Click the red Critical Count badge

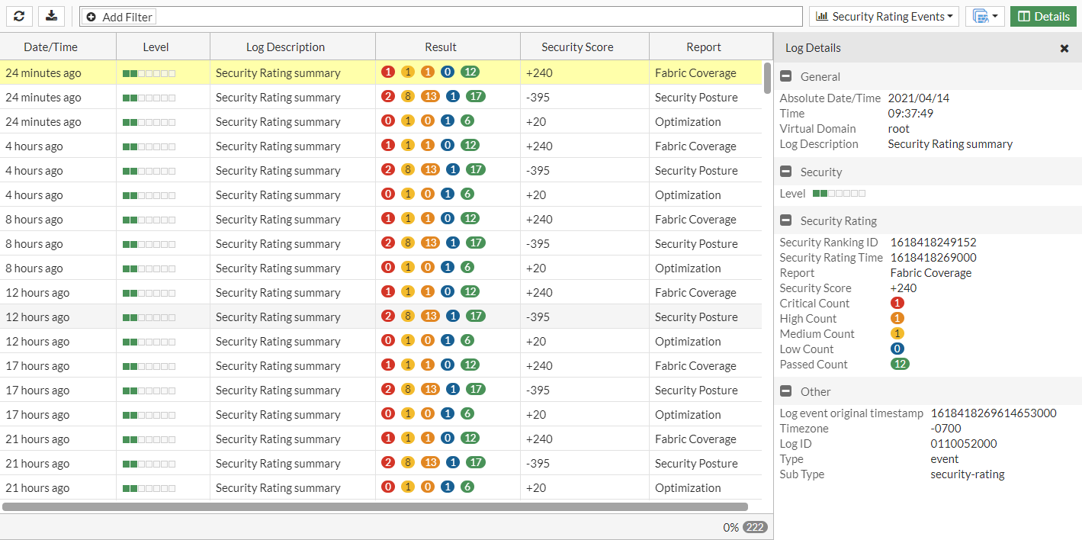point(897,303)
